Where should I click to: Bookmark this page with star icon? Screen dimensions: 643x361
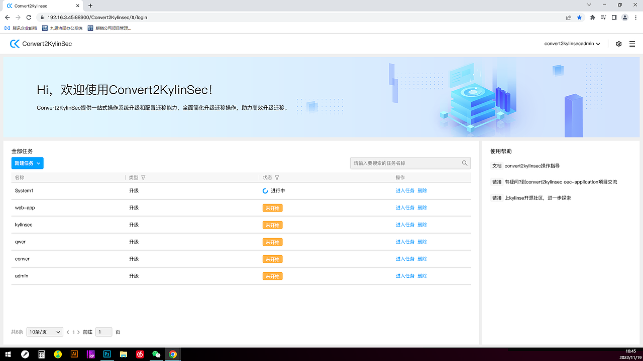point(579,17)
